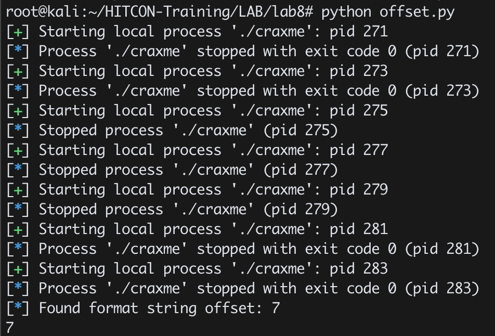Click the green plus marker for pid 277

click(18, 151)
